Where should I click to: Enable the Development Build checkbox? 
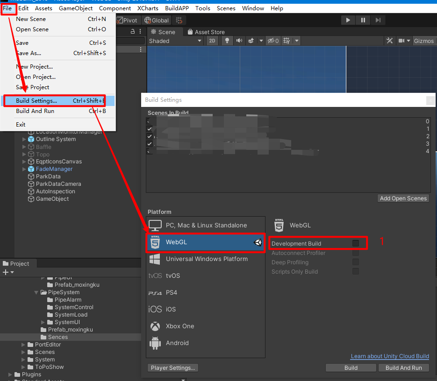[x=355, y=243]
